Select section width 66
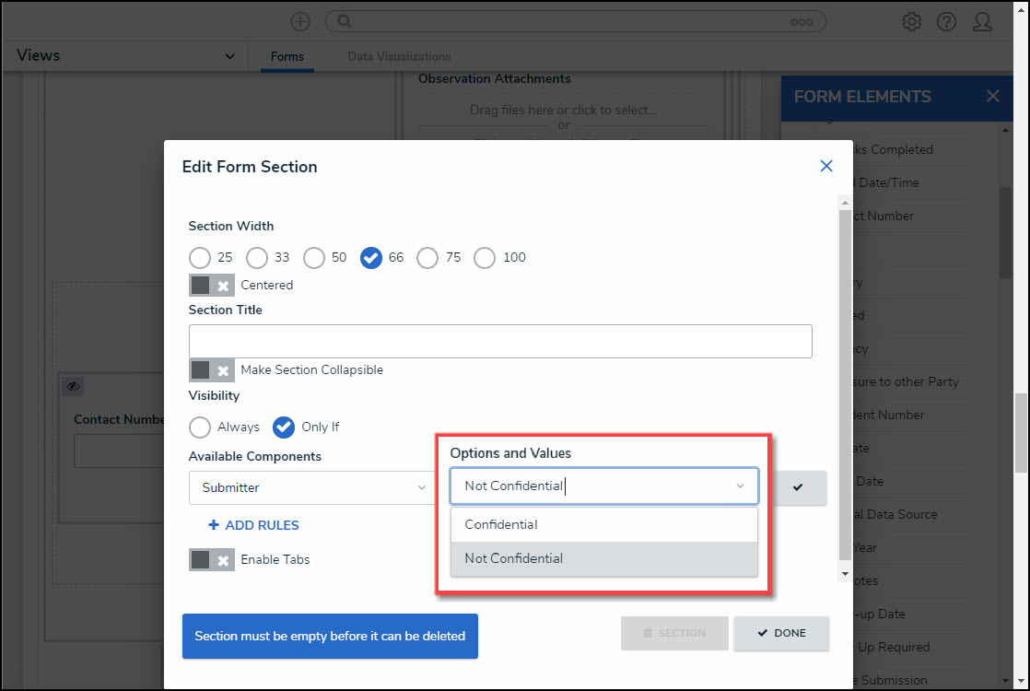Viewport: 1030px width, 691px height. point(371,257)
